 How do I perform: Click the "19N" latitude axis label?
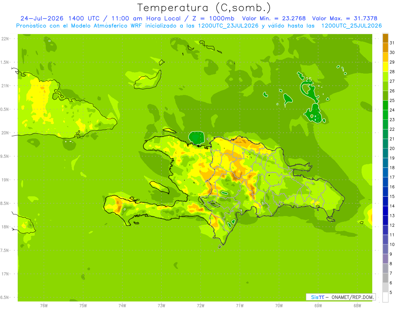point(5,180)
